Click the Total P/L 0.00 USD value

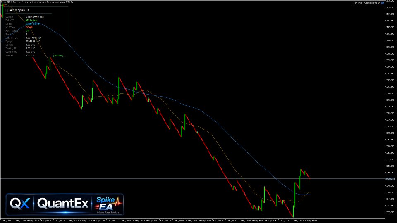click(30, 55)
